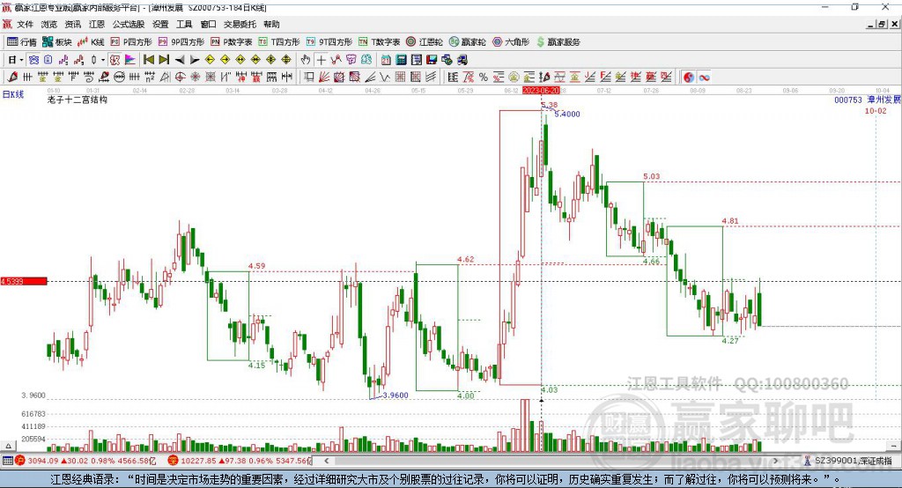Click the grid icon in the status bar
Screen dimensions: 902x488
tap(7, 461)
